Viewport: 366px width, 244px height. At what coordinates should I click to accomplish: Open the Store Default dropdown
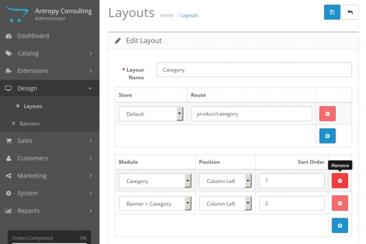click(x=151, y=114)
